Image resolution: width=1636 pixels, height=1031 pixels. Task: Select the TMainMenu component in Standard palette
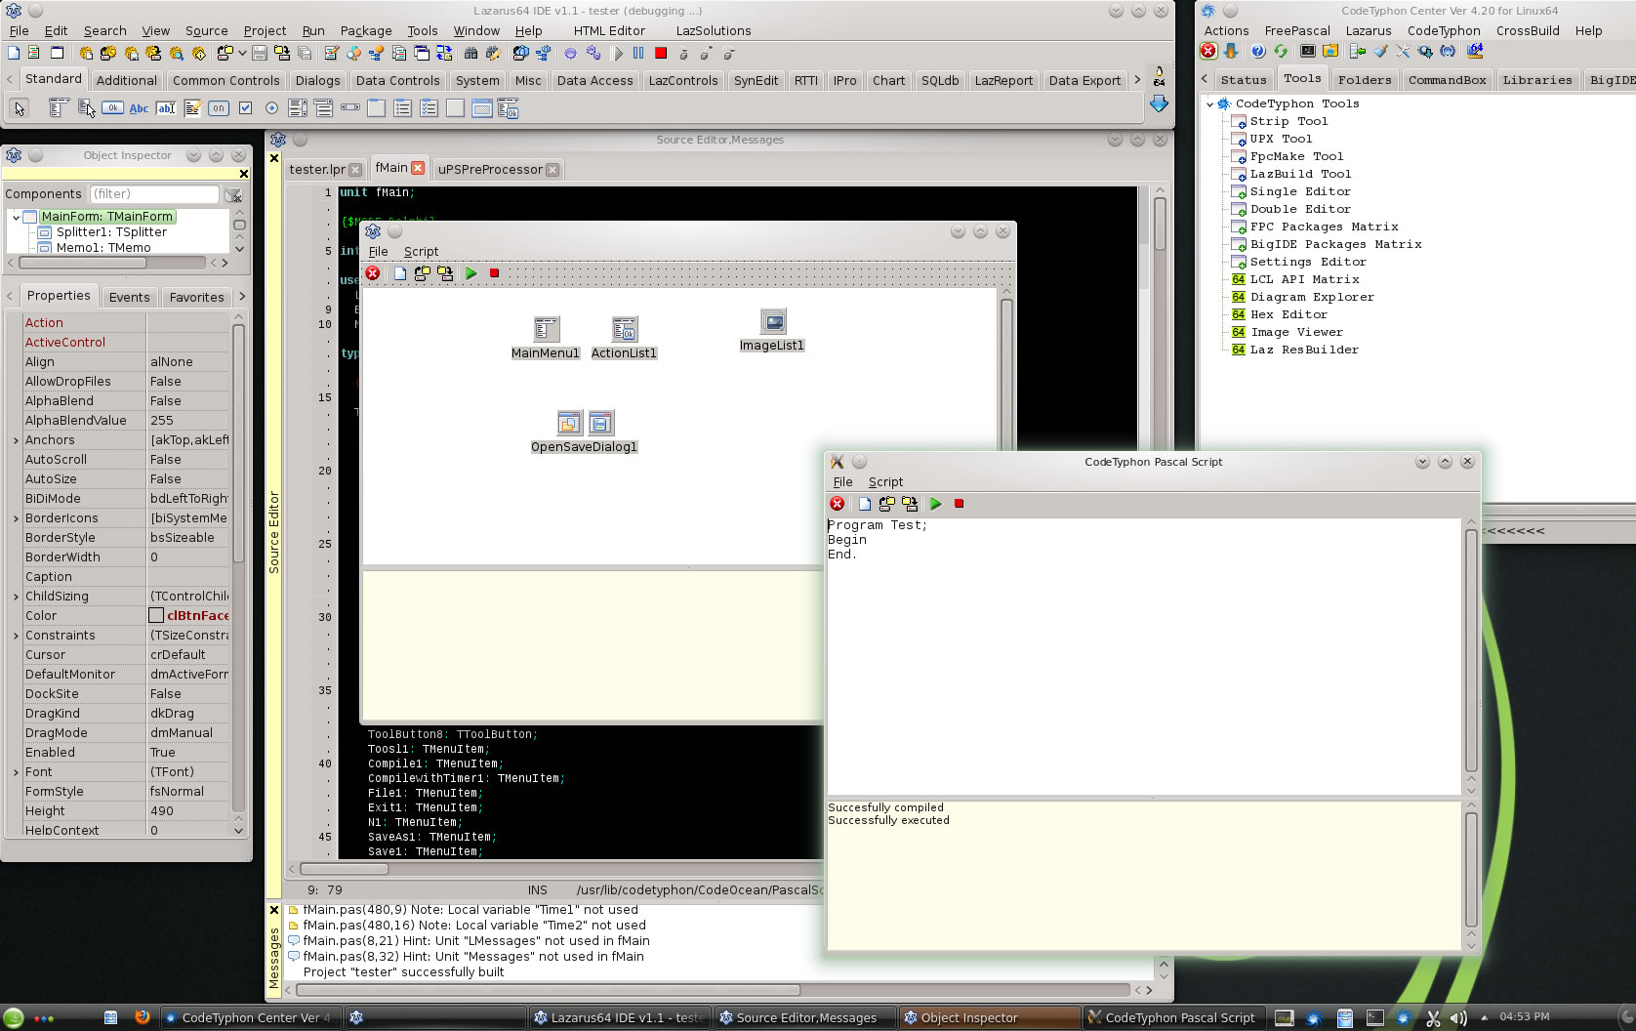coord(59,108)
